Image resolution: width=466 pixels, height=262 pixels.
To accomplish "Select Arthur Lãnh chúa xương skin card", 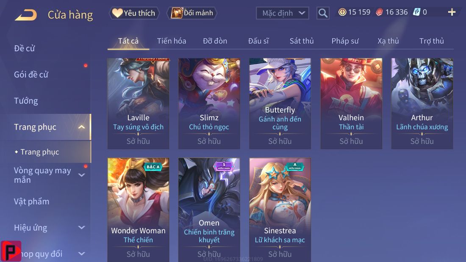I will (x=422, y=103).
